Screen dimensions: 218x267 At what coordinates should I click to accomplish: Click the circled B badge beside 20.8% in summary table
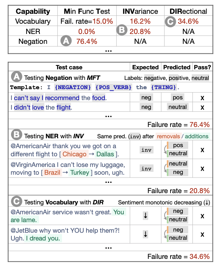pos(122,31)
